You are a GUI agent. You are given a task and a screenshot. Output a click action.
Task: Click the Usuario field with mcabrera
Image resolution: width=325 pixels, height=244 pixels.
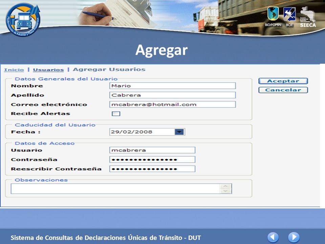pos(152,150)
